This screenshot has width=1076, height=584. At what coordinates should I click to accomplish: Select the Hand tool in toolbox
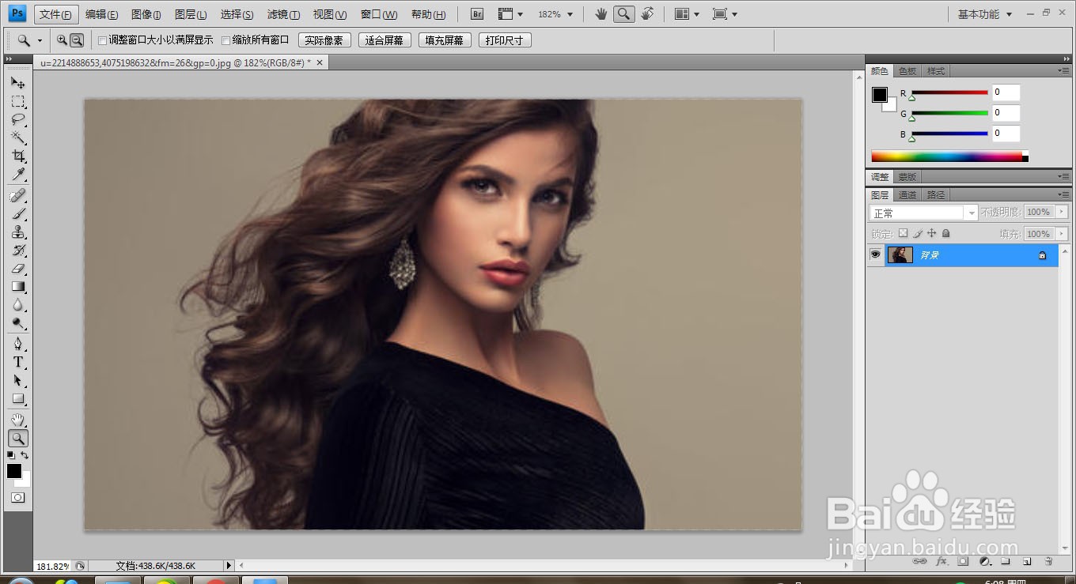coord(17,419)
